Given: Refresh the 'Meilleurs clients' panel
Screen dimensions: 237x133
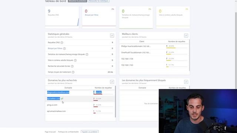Looking at the screenshot, I should 186,35.
